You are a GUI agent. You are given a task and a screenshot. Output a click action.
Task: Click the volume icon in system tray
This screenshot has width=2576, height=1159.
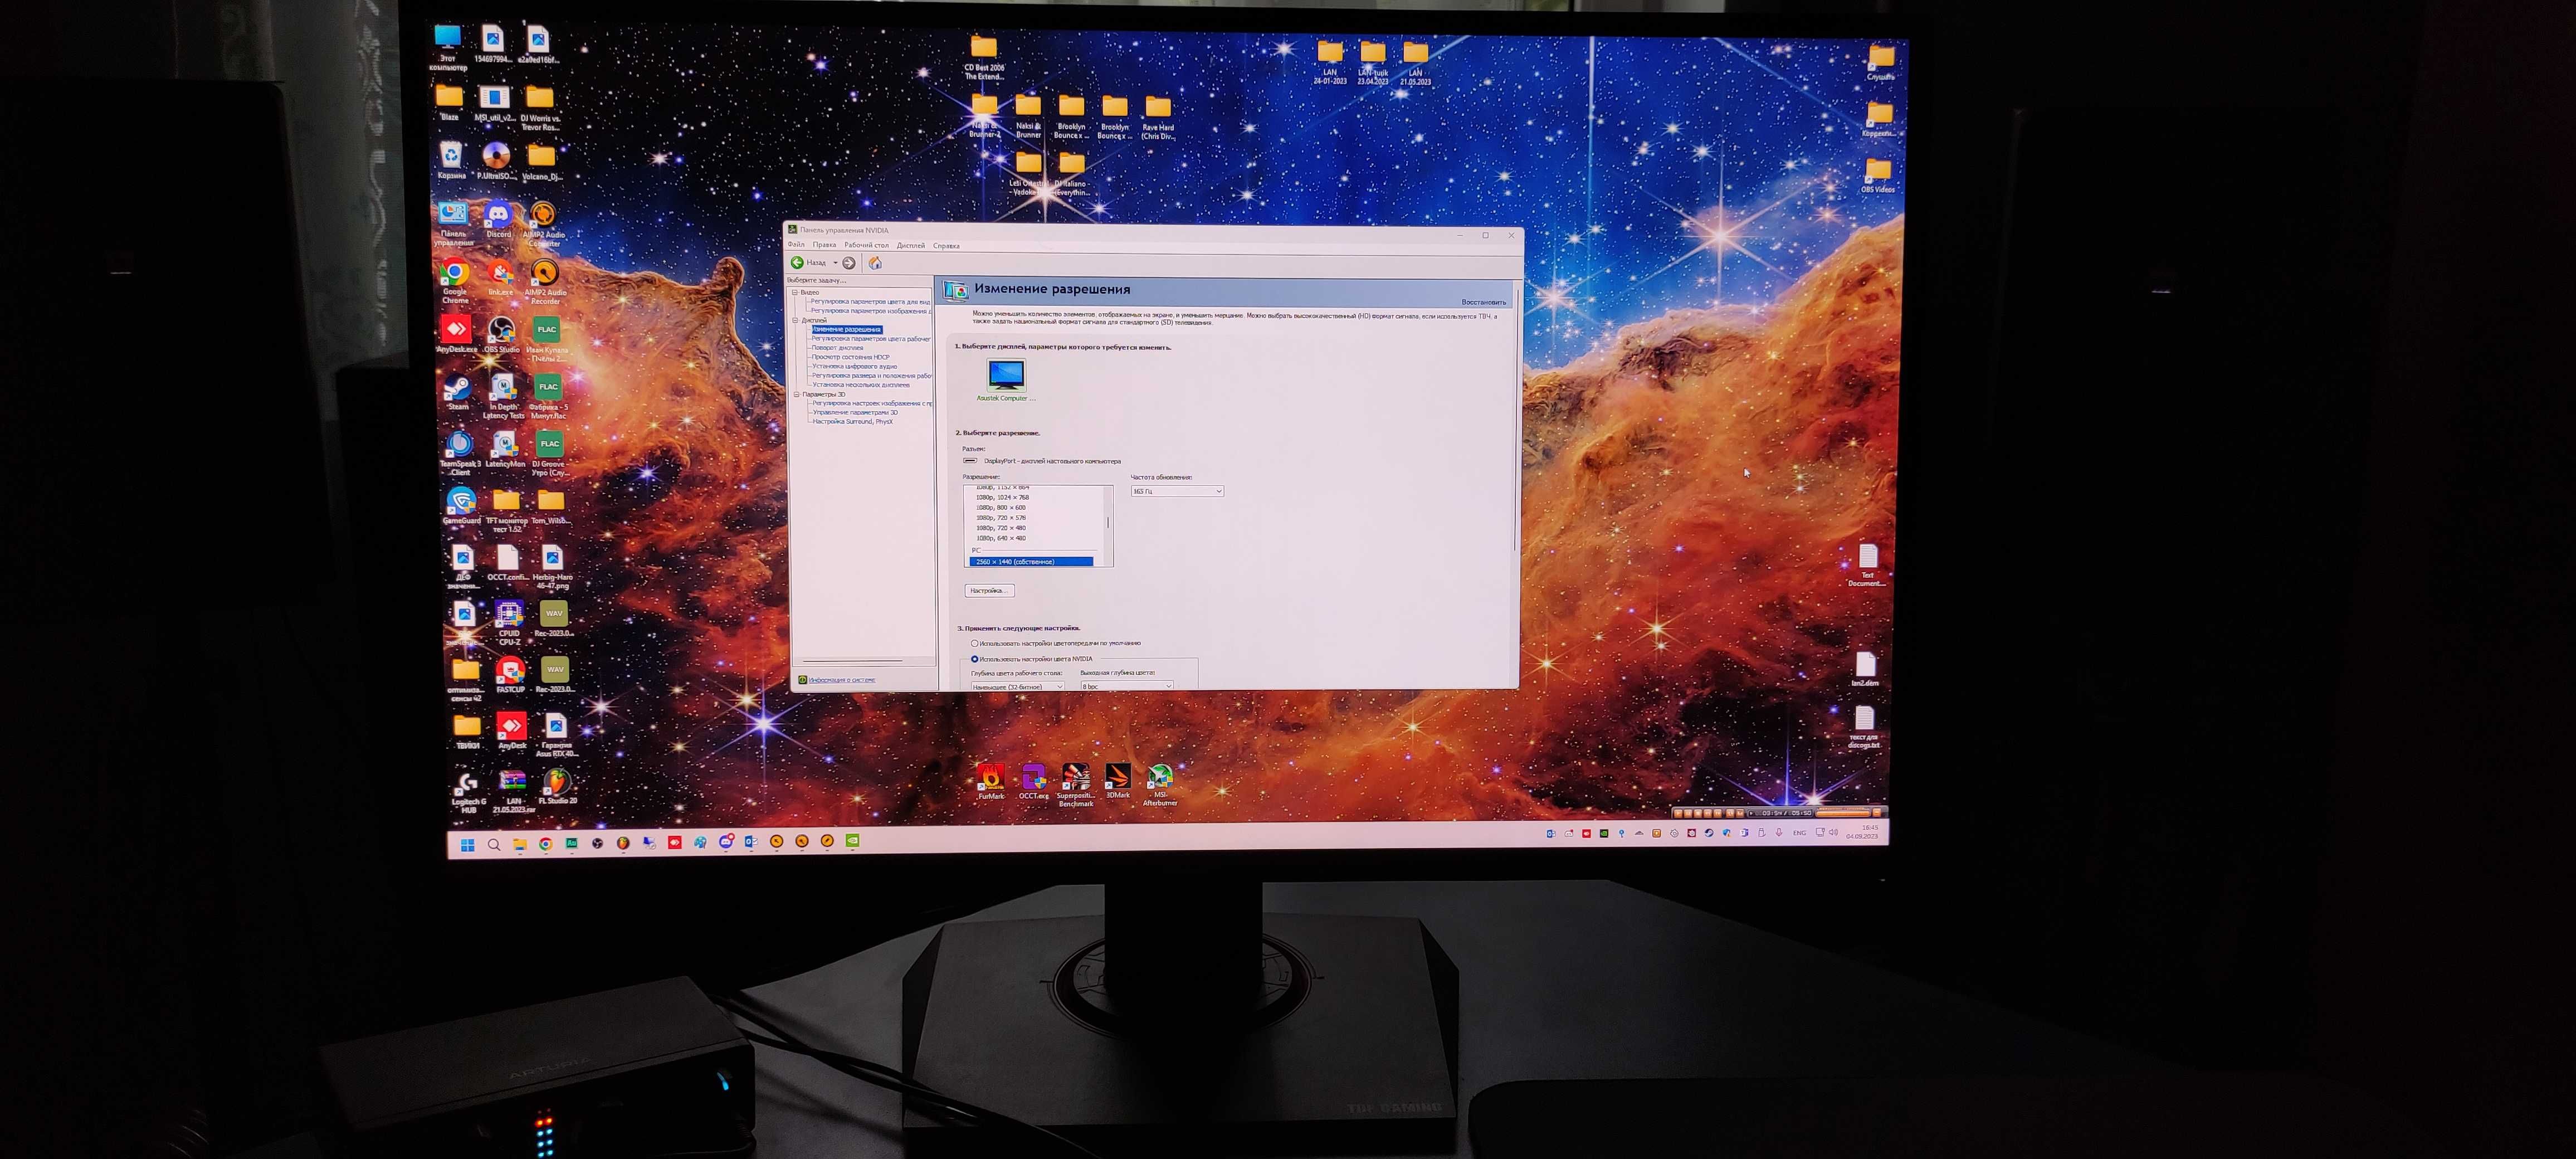[1833, 832]
